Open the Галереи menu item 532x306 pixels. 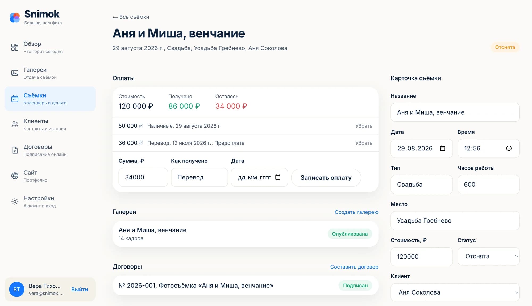(50, 73)
